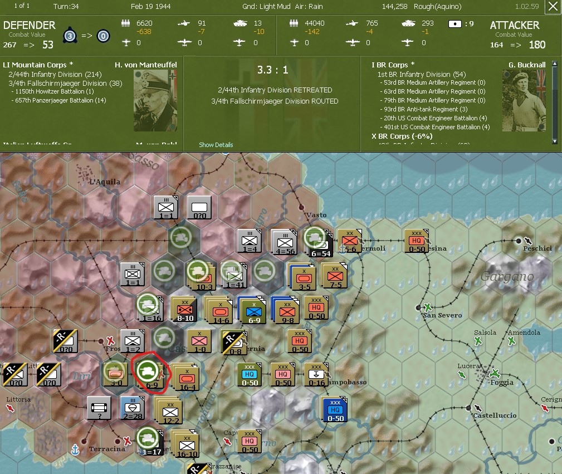Select 1150th Howitzer Battalion (1) row
The width and height of the screenshot is (562, 474).
tap(52, 91)
